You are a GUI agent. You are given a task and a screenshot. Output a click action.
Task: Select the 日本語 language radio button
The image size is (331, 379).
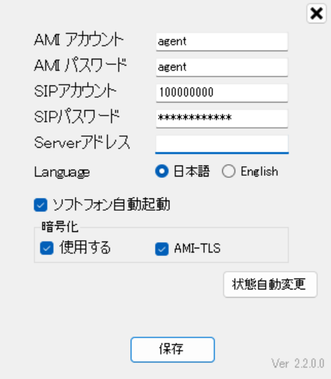coord(162,171)
